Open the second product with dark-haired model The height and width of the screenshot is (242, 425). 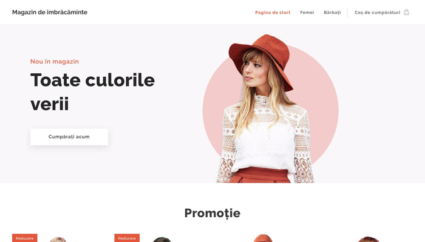(x=161, y=240)
